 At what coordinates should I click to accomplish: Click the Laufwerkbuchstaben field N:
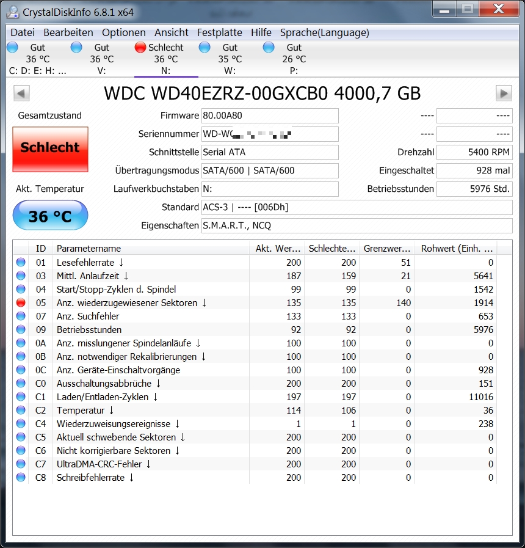tap(270, 189)
